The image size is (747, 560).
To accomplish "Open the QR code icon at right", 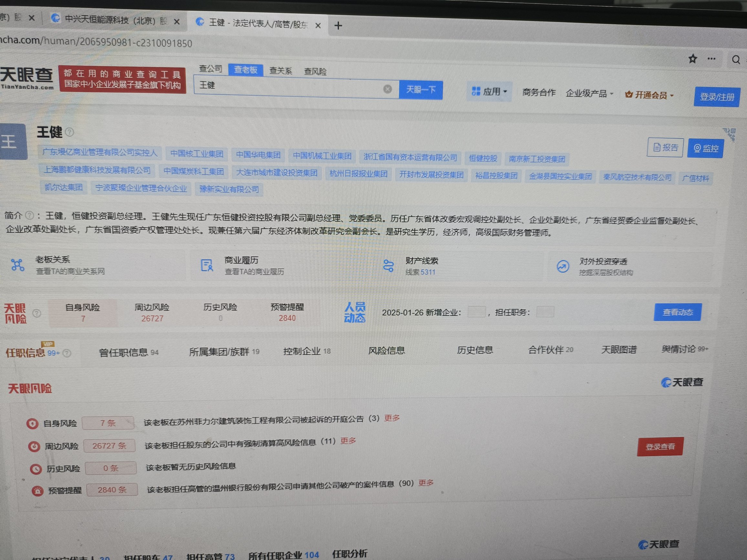I will pos(730,134).
